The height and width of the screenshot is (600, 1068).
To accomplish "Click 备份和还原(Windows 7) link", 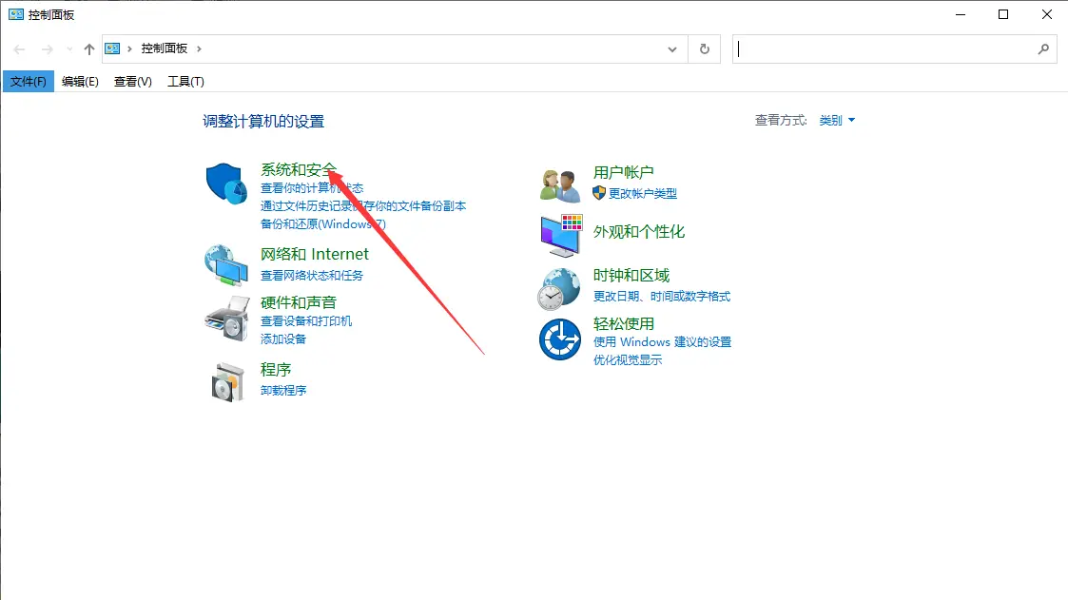I will [322, 224].
